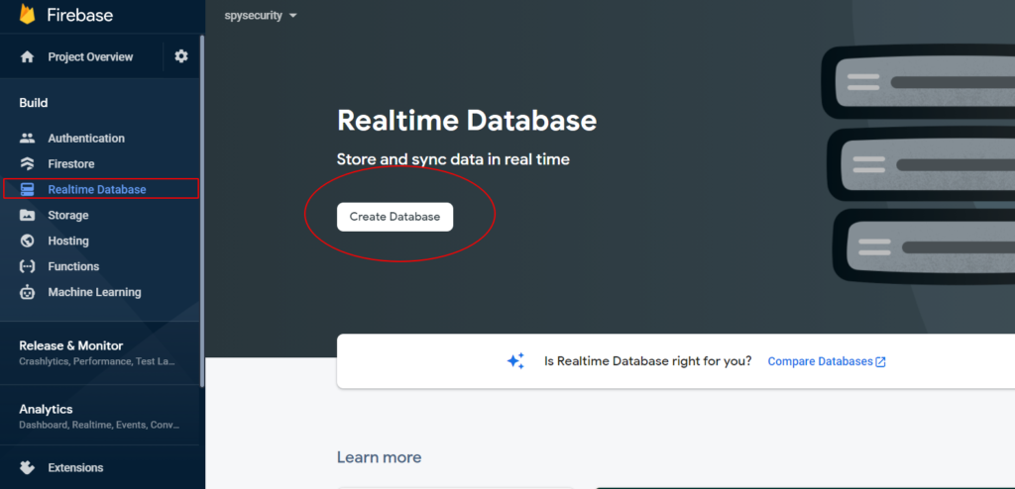
Task: Click the Realtime Database page heading
Action: (x=467, y=121)
